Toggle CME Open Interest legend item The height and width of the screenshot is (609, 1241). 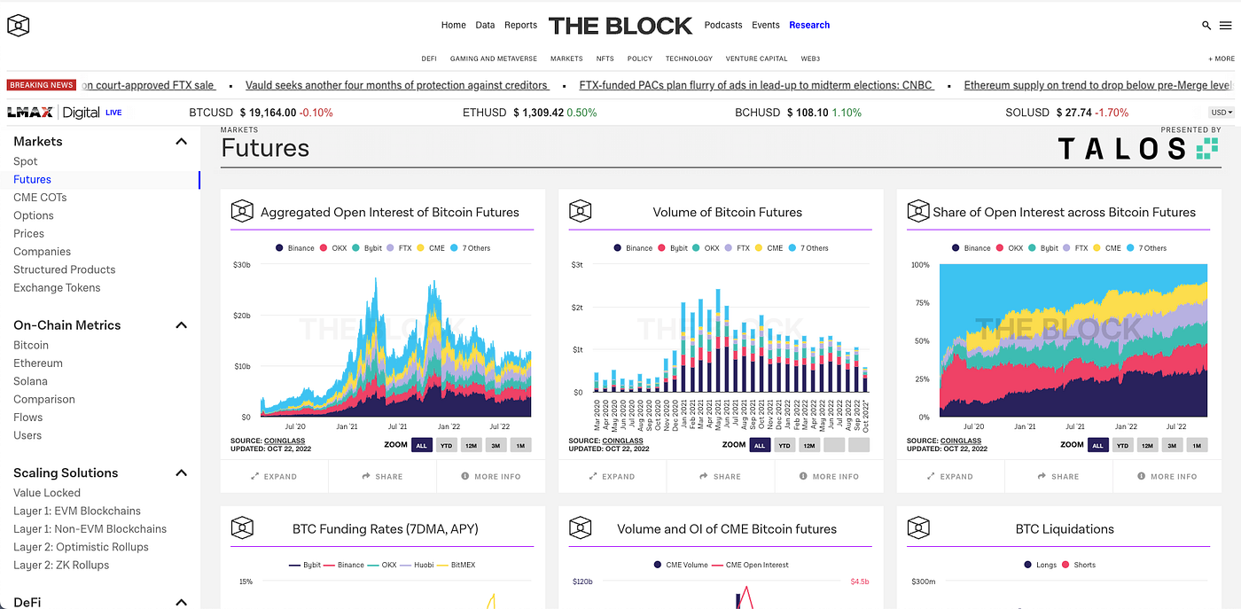[751, 565]
